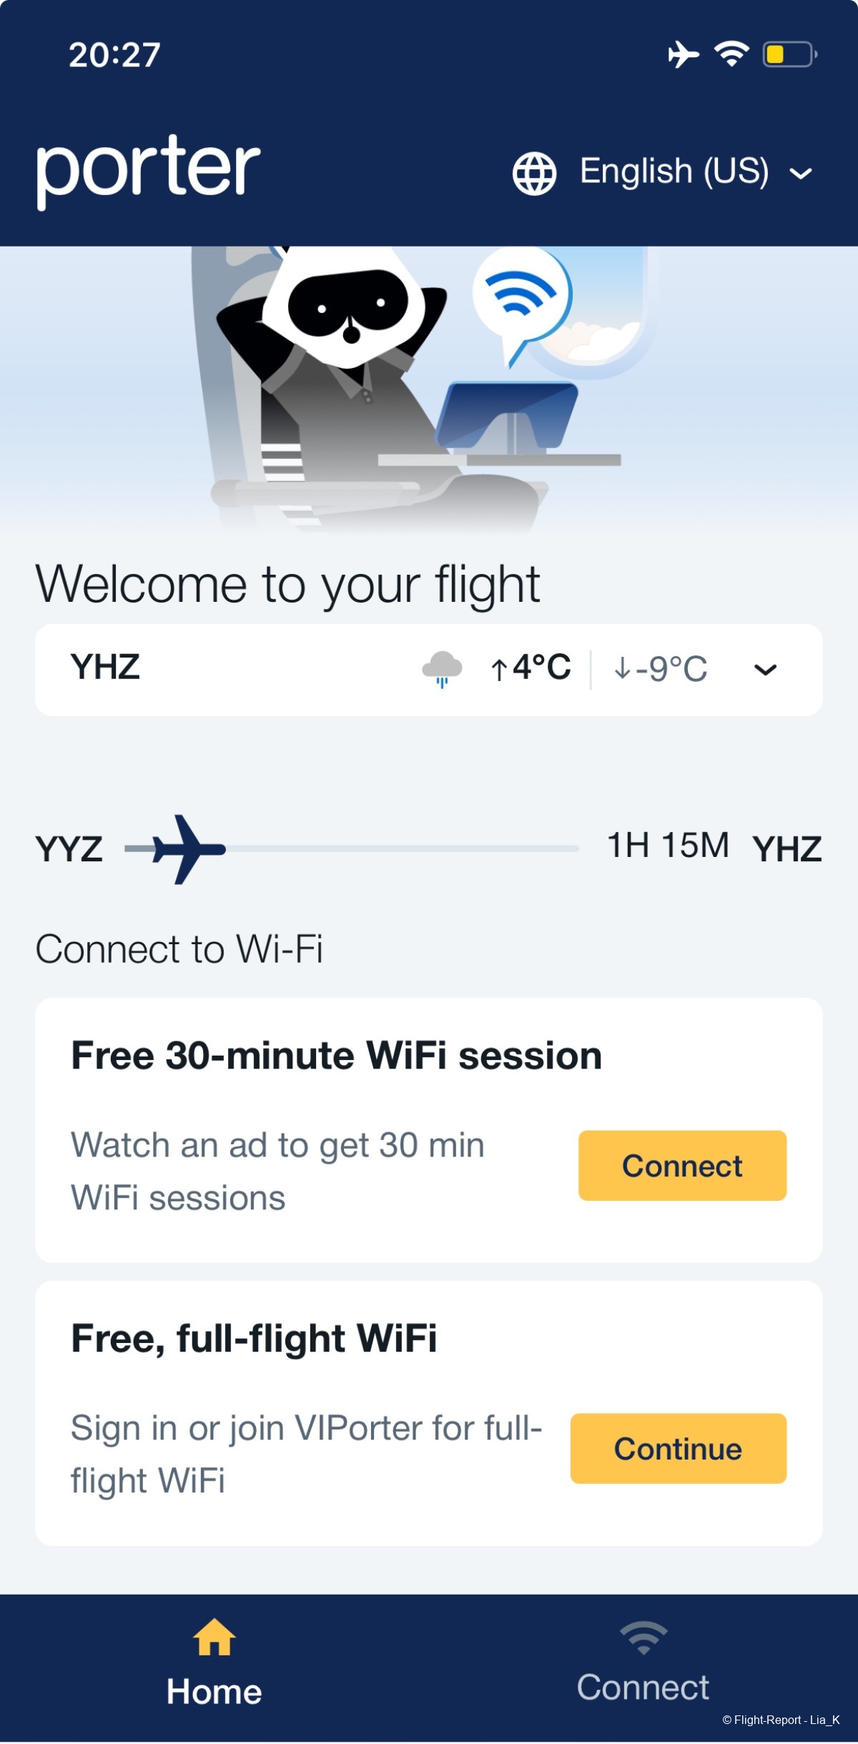Tap the Wi-Fi signal status icon
858x1744 pixels.
point(731,54)
